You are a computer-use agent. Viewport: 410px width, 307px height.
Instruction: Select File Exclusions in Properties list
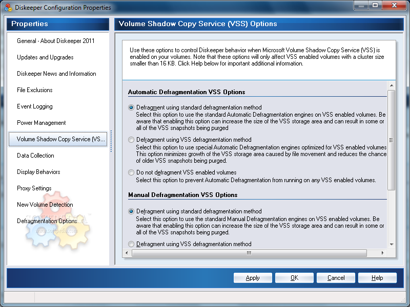(x=35, y=90)
